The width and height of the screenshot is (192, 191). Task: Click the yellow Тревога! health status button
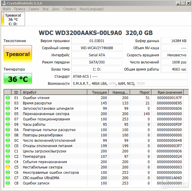18,54
